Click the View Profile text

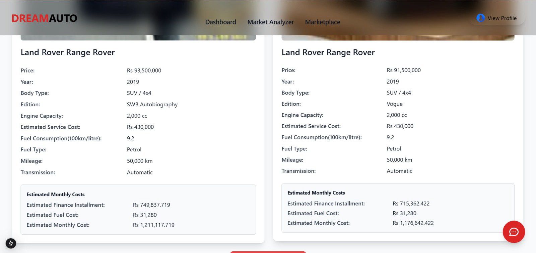502,18
